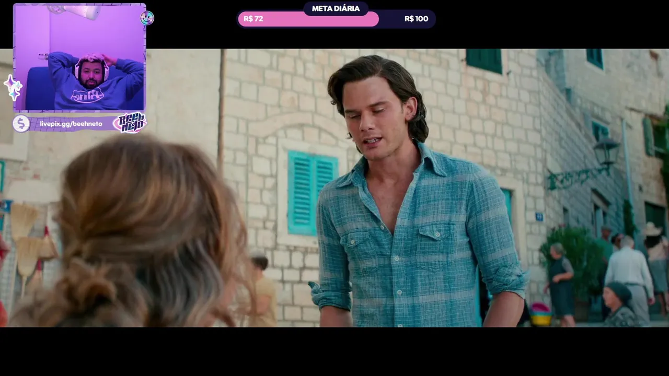This screenshot has width=669, height=376.
Task: Open the livepix.gg/beehneto donation link
Action: tap(71, 124)
